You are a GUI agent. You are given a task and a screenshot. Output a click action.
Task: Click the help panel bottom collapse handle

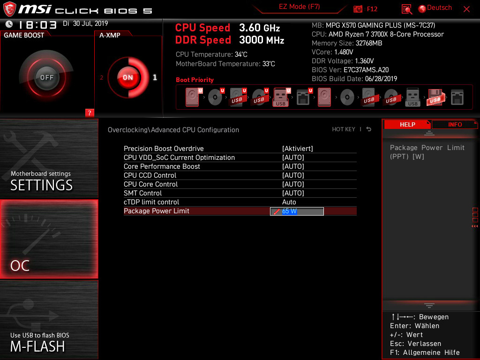429,306
